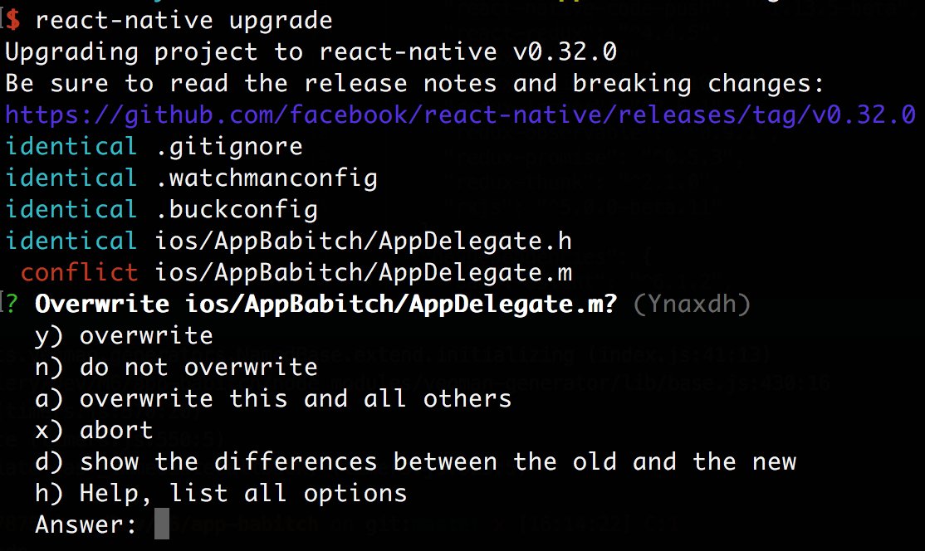Choose 'a) overwrite this and all others'
Viewport: 925px width, 551px height.
tap(273, 398)
